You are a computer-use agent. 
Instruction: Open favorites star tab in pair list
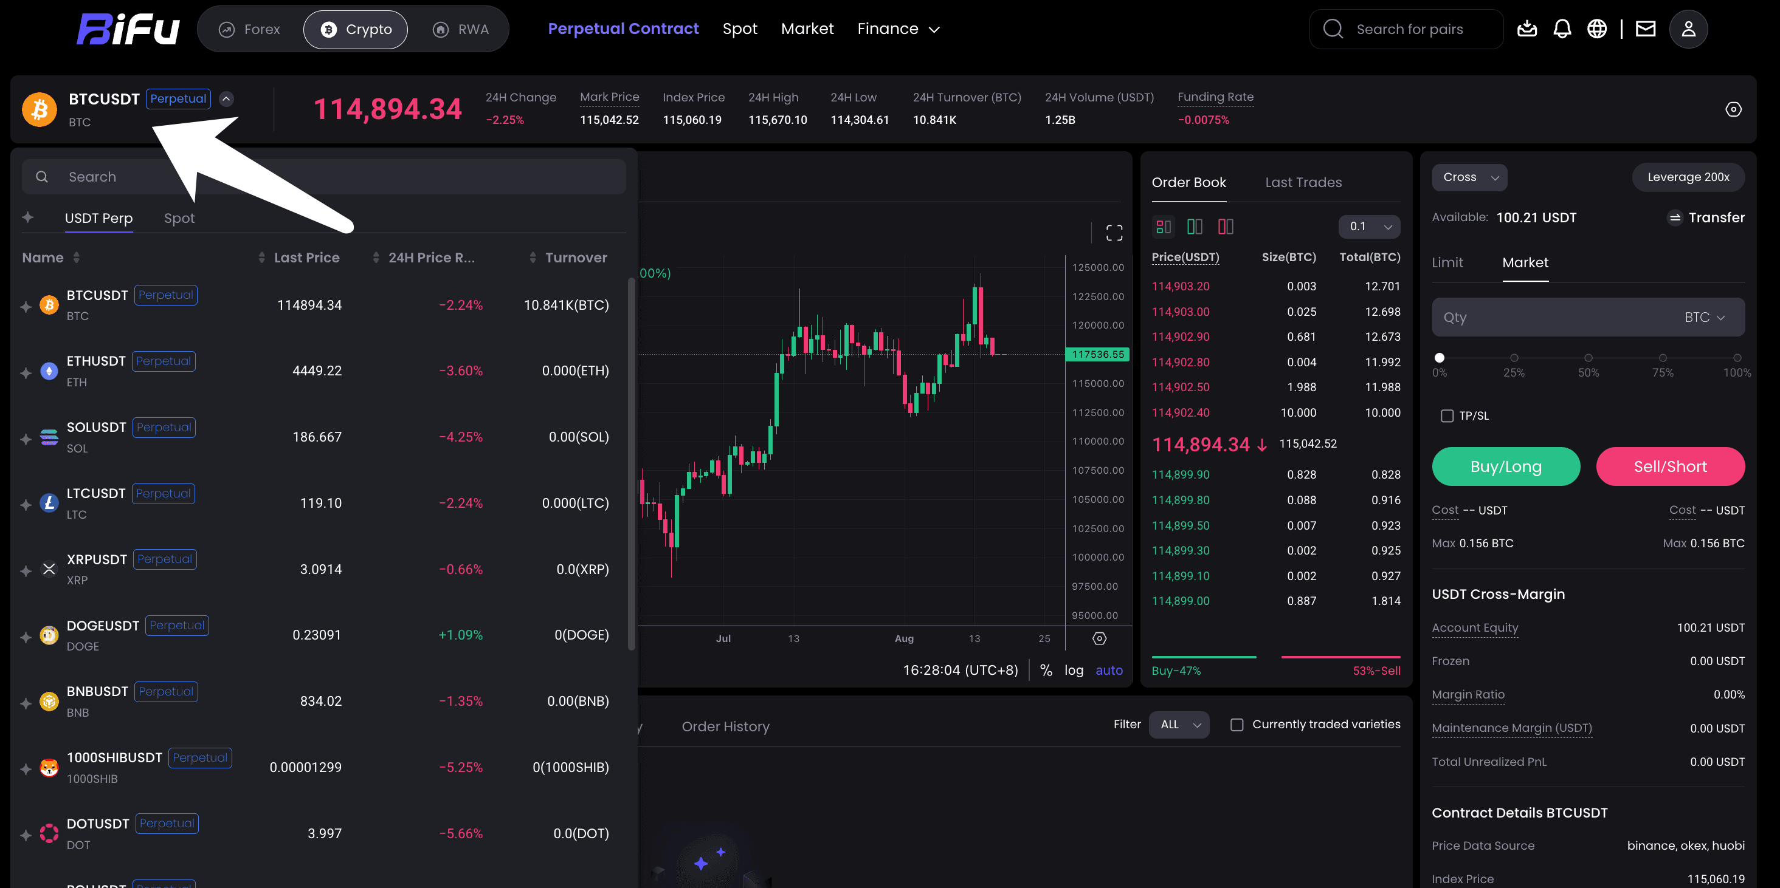[27, 217]
